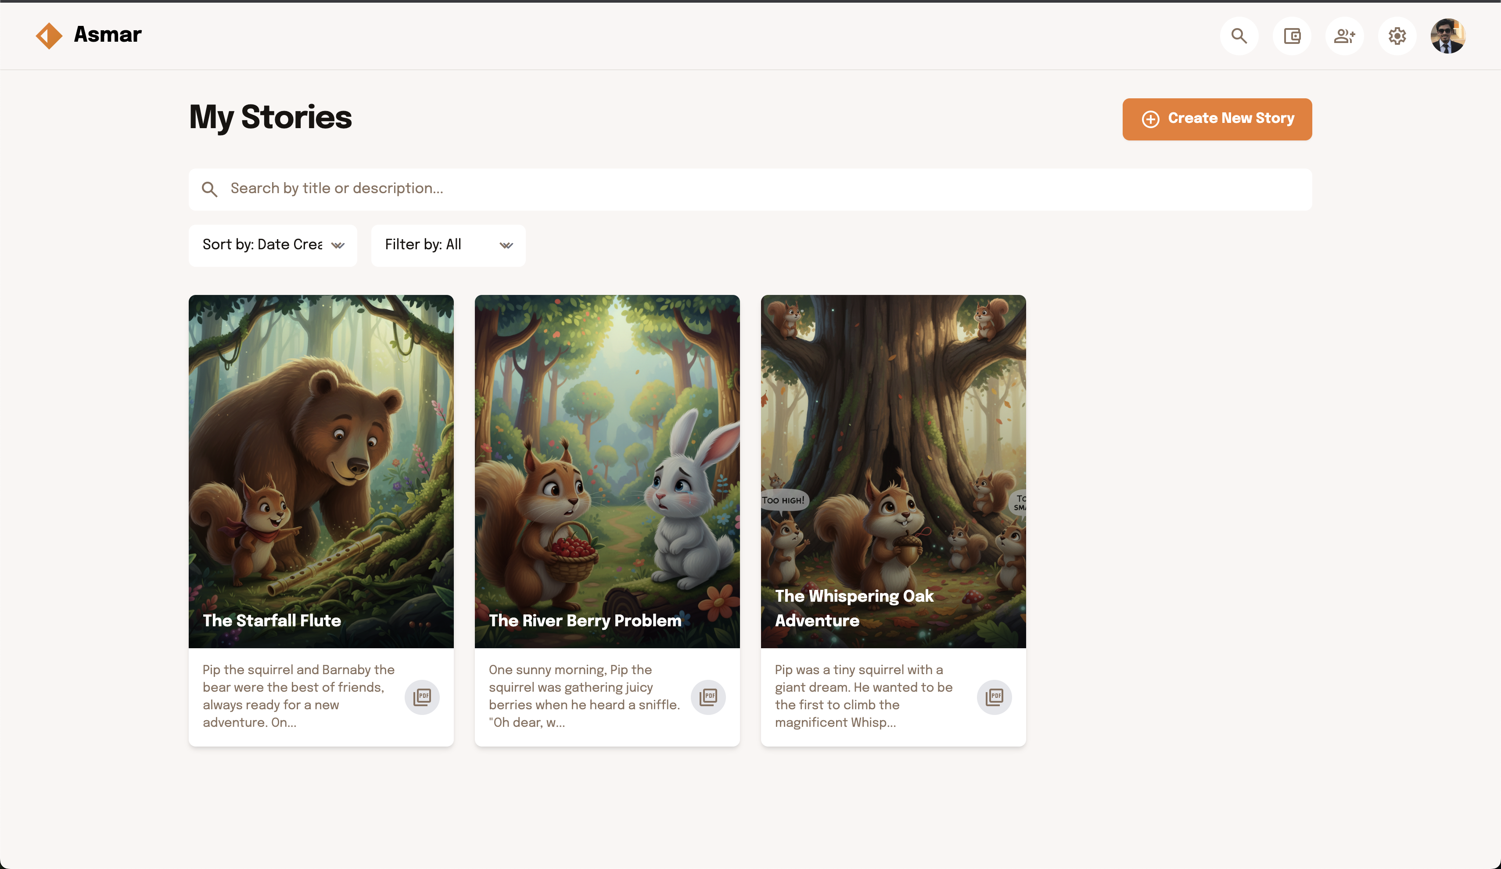Click the Asmar brand name link
The image size is (1501, 869).
pos(108,35)
